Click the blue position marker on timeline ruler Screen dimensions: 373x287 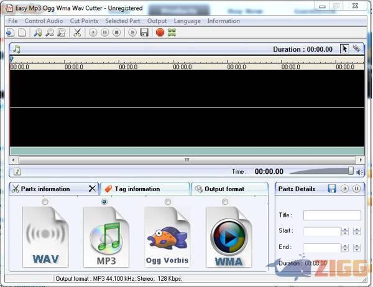(11, 59)
